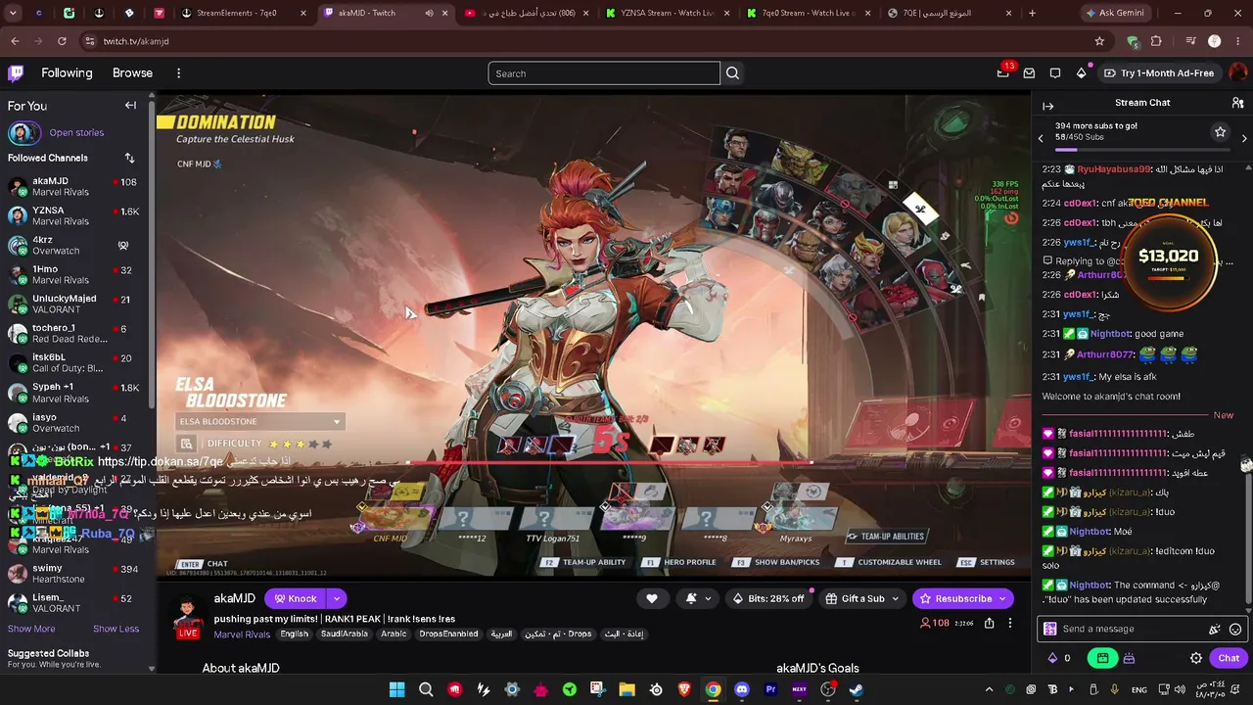The image size is (1253, 705).
Task: Open chat community users list
Action: point(1237,103)
